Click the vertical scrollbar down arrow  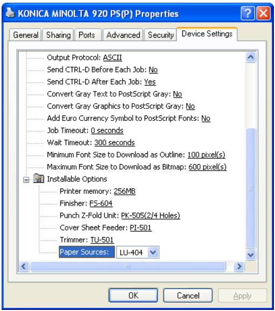tap(251, 254)
